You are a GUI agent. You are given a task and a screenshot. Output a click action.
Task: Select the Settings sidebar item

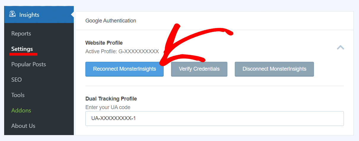pos(22,49)
